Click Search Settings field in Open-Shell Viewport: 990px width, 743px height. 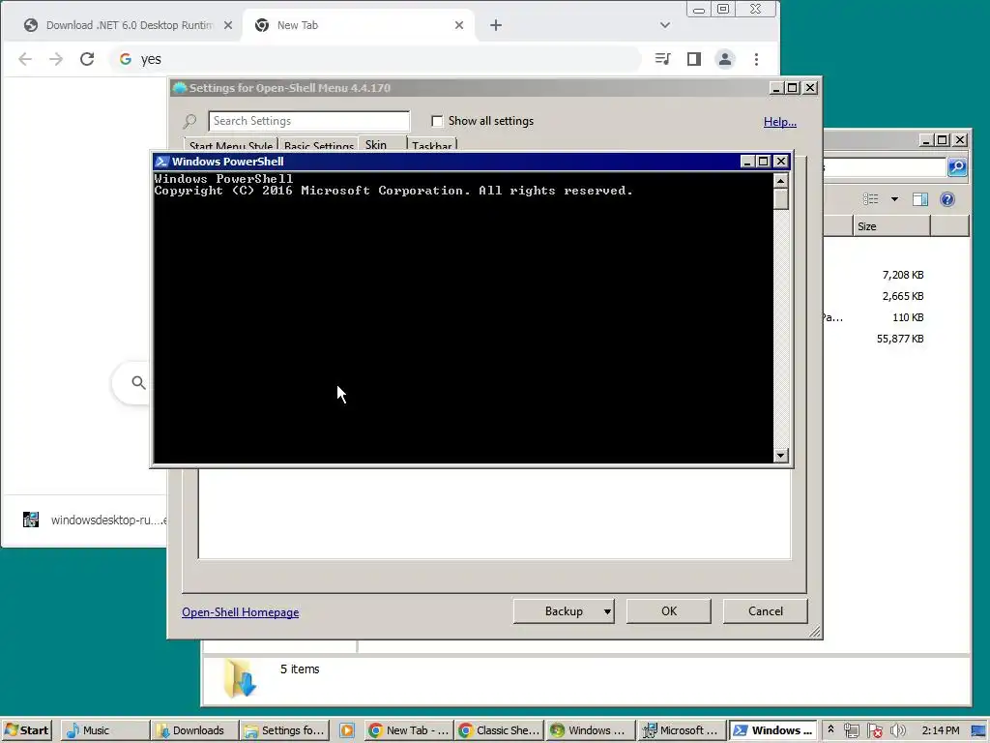tap(308, 121)
